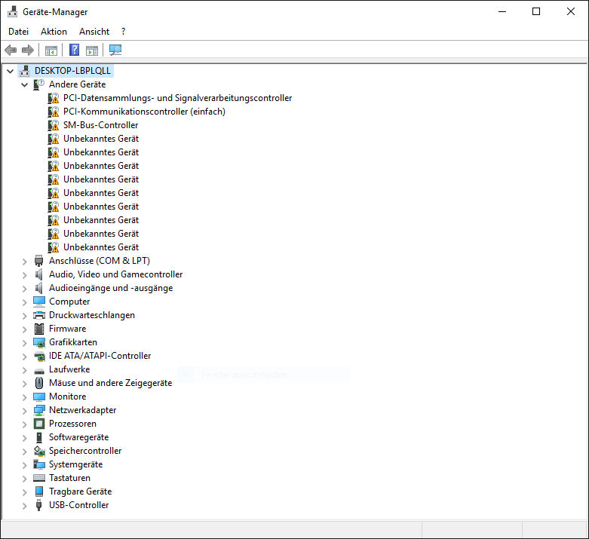
Task: Click the show/hide action pane icon
Action: click(92, 50)
